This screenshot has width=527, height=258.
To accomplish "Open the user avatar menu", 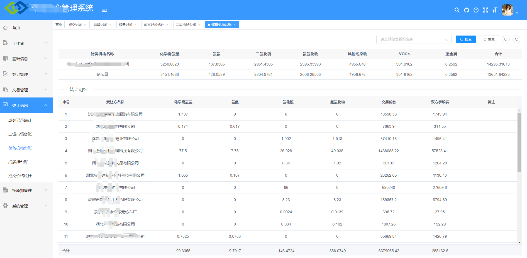I will click(507, 10).
